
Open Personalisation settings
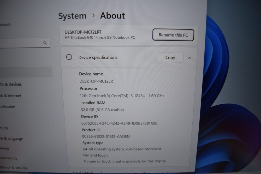click(8, 107)
